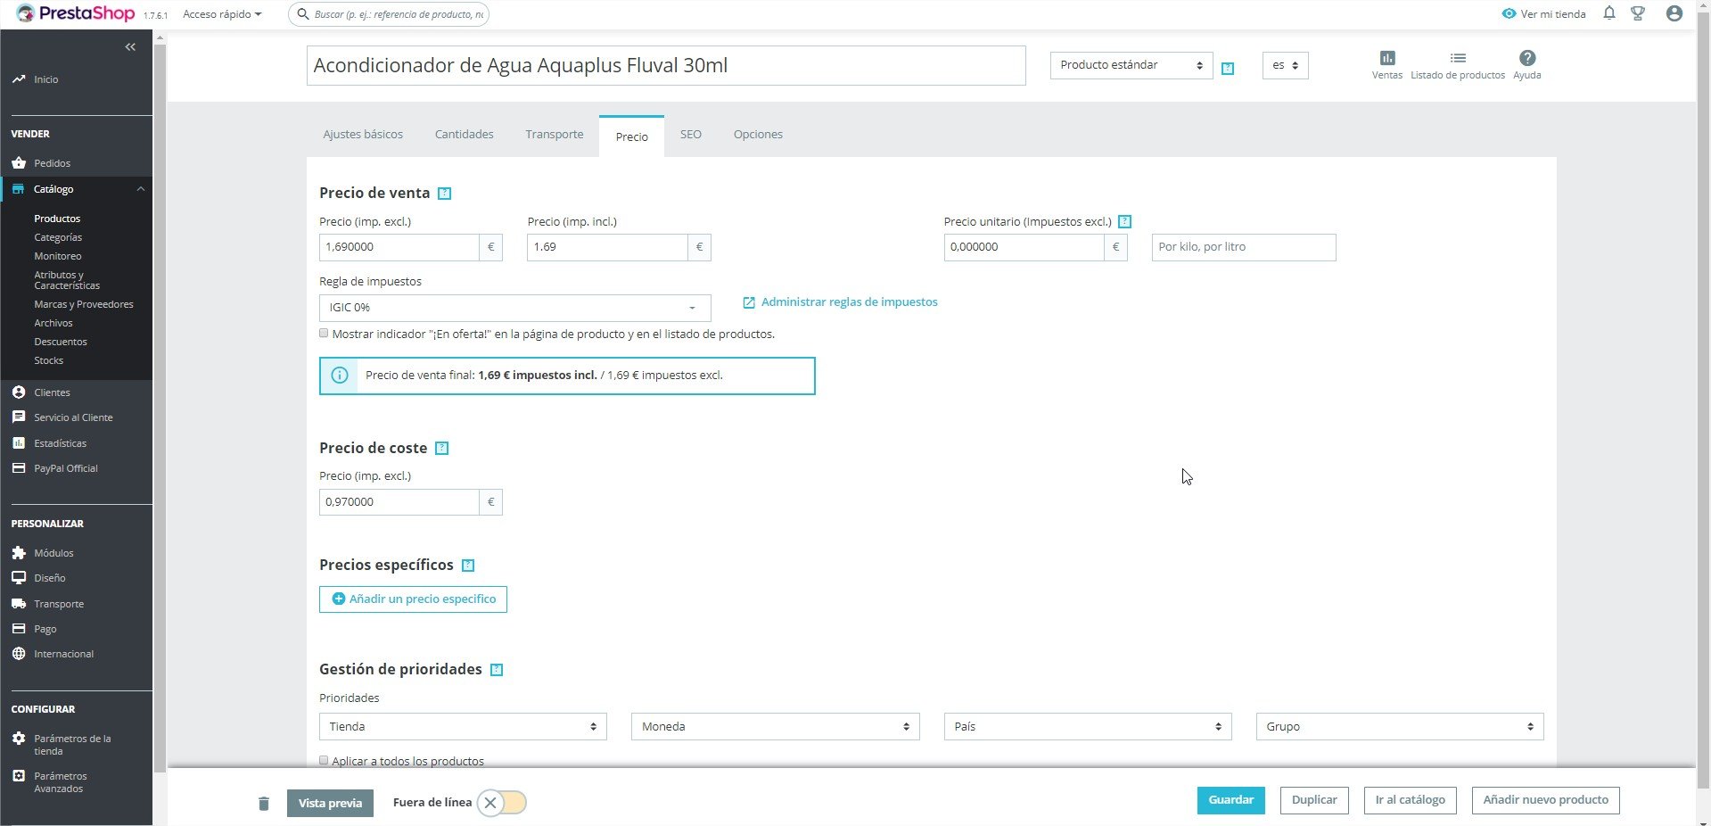The width and height of the screenshot is (1711, 826).
Task: Expand the Acceso rápido menu
Action: [x=222, y=14]
